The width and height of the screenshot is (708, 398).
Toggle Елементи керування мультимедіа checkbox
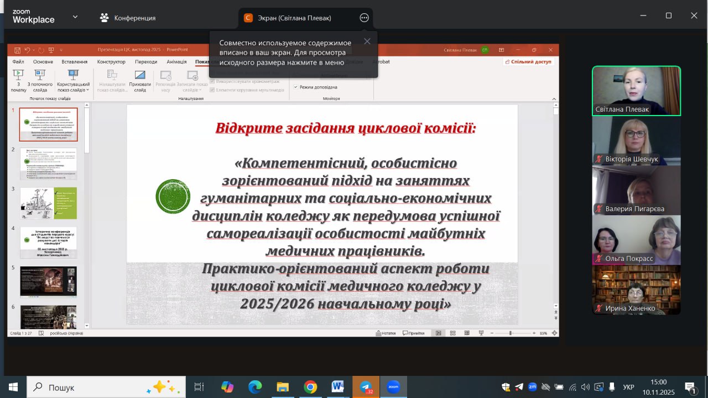pyautogui.click(x=212, y=90)
